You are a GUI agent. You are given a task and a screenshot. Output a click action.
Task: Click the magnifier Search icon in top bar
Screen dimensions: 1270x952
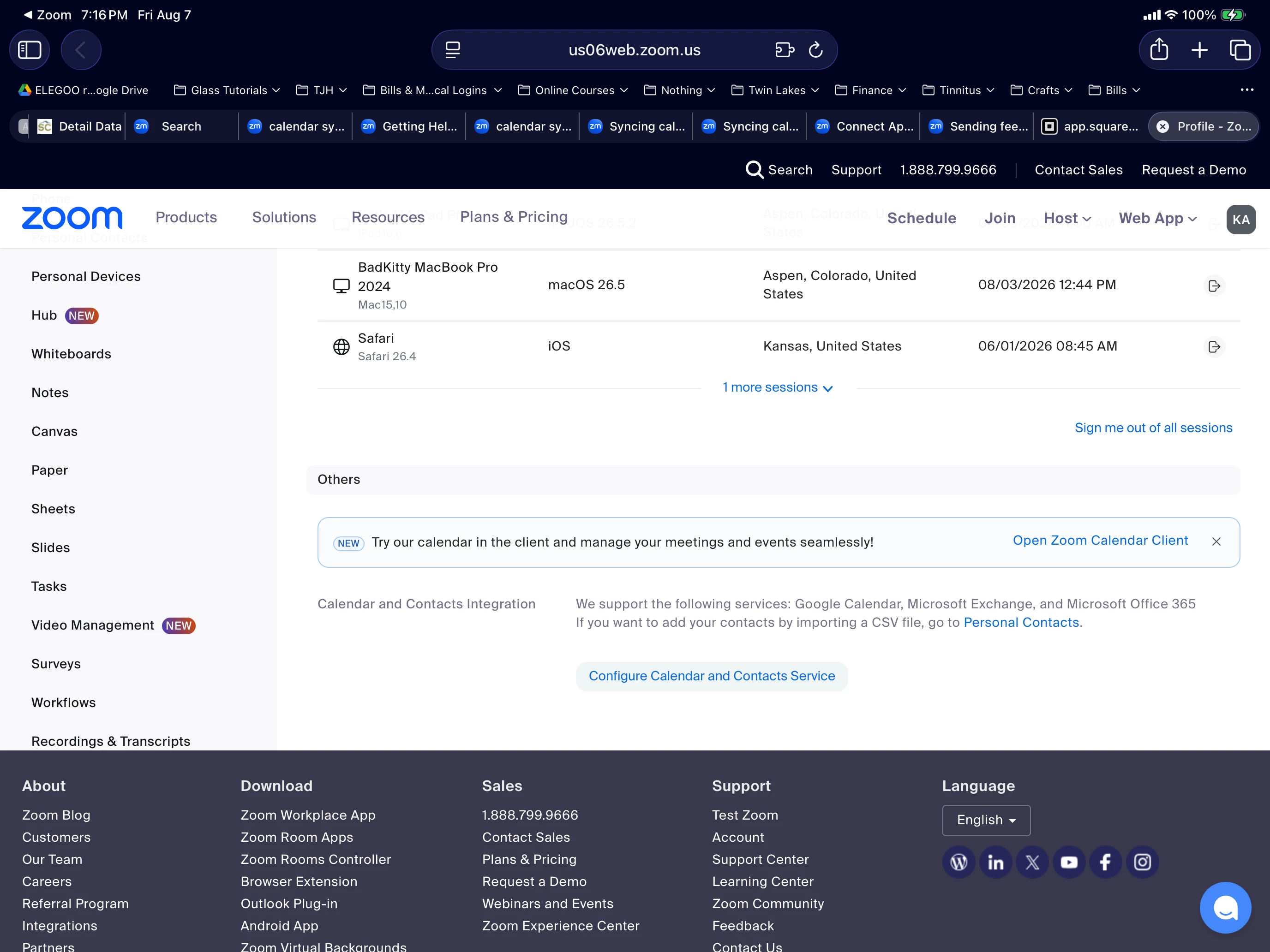[754, 170]
